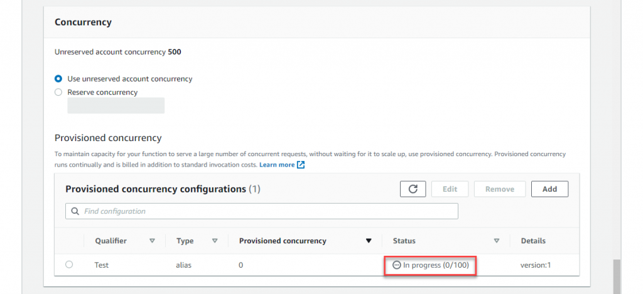Sort by Qualifier column arrow
Screen dimensions: 643x294
click(x=152, y=241)
